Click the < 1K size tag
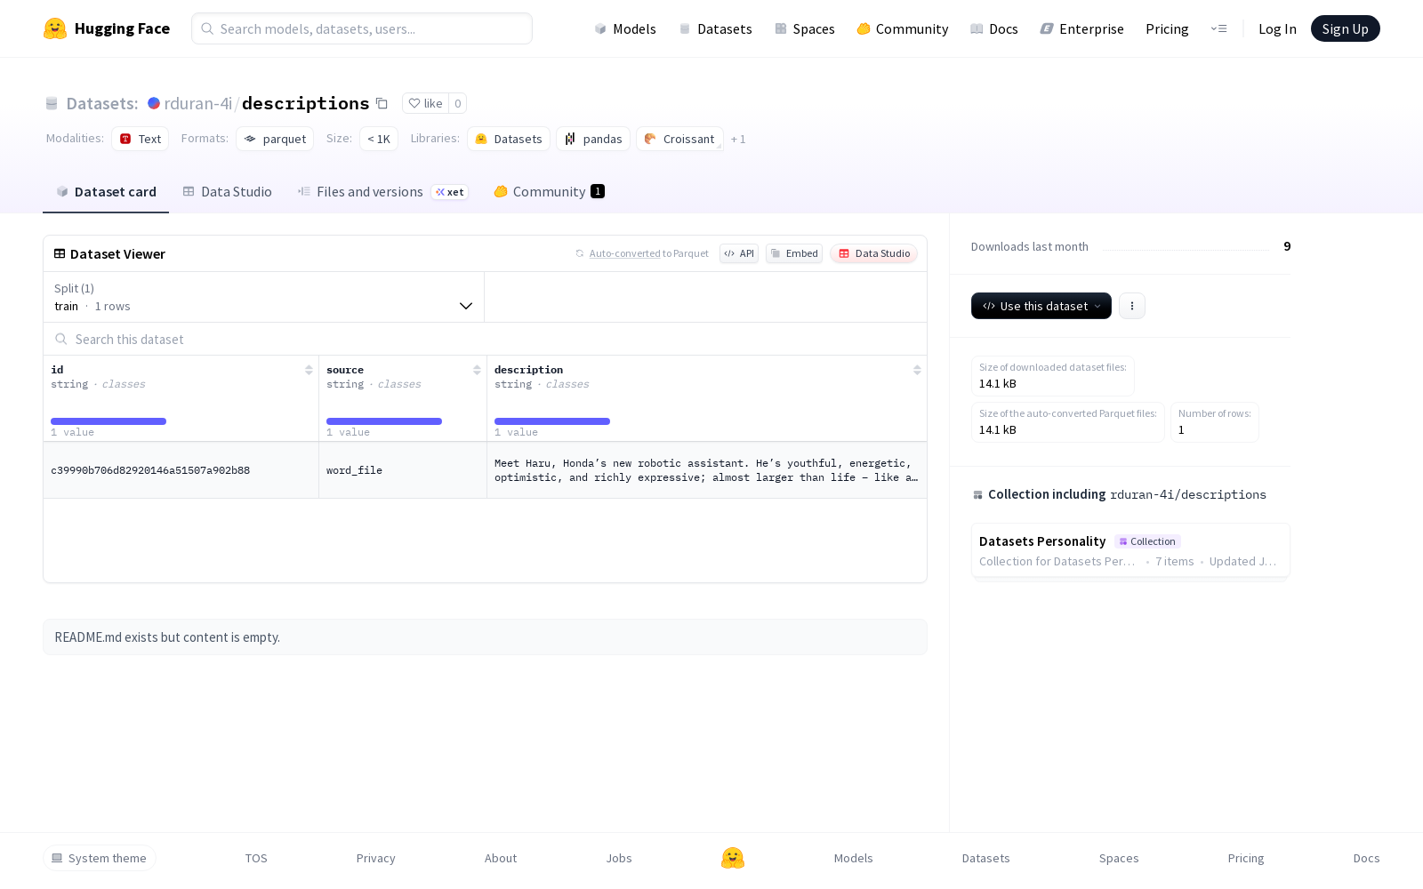This screenshot has height=889, width=1423. coord(379,139)
